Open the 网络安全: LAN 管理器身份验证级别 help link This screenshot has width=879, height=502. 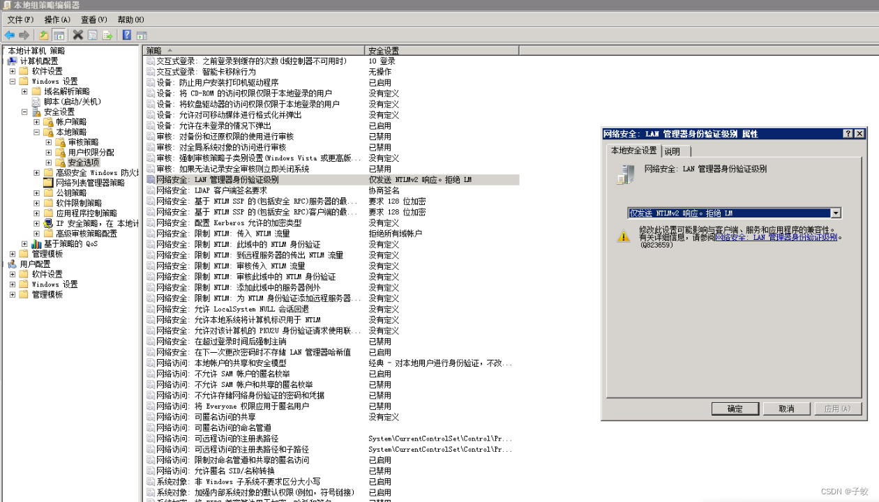tap(776, 237)
